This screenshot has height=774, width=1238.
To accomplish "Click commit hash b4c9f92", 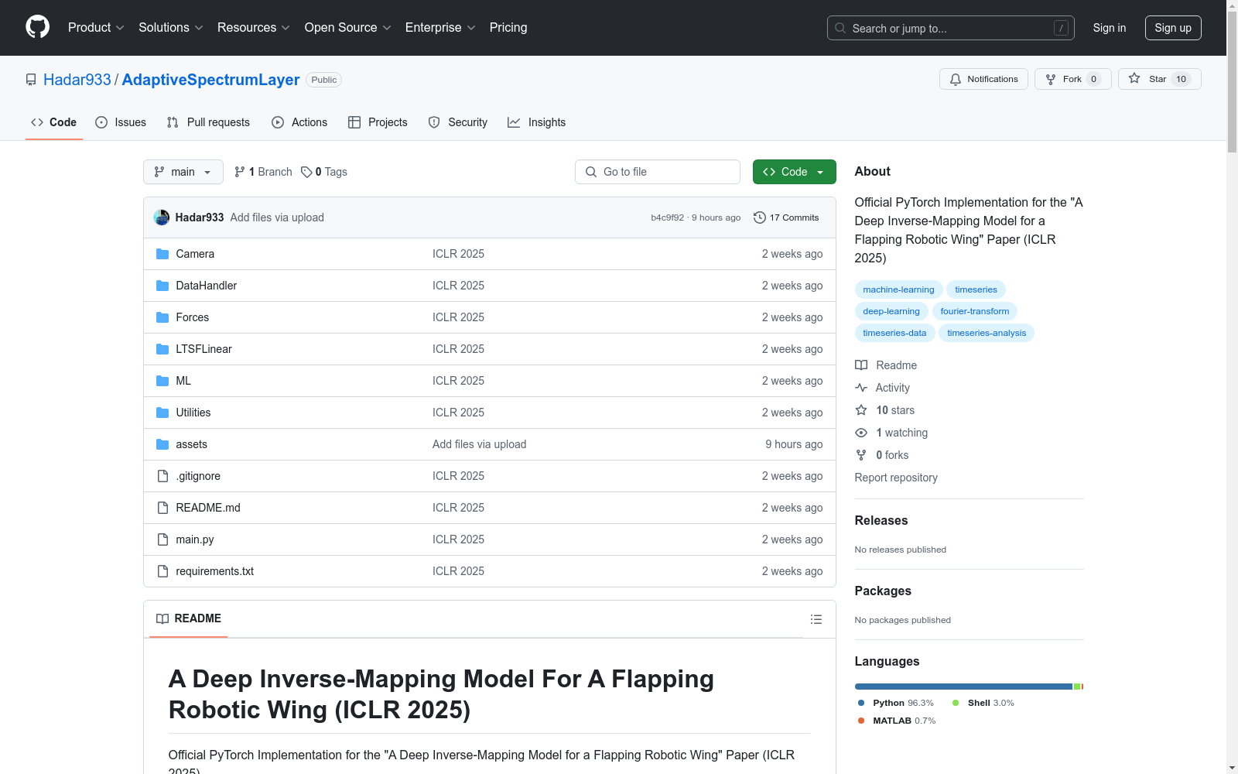I will [668, 217].
